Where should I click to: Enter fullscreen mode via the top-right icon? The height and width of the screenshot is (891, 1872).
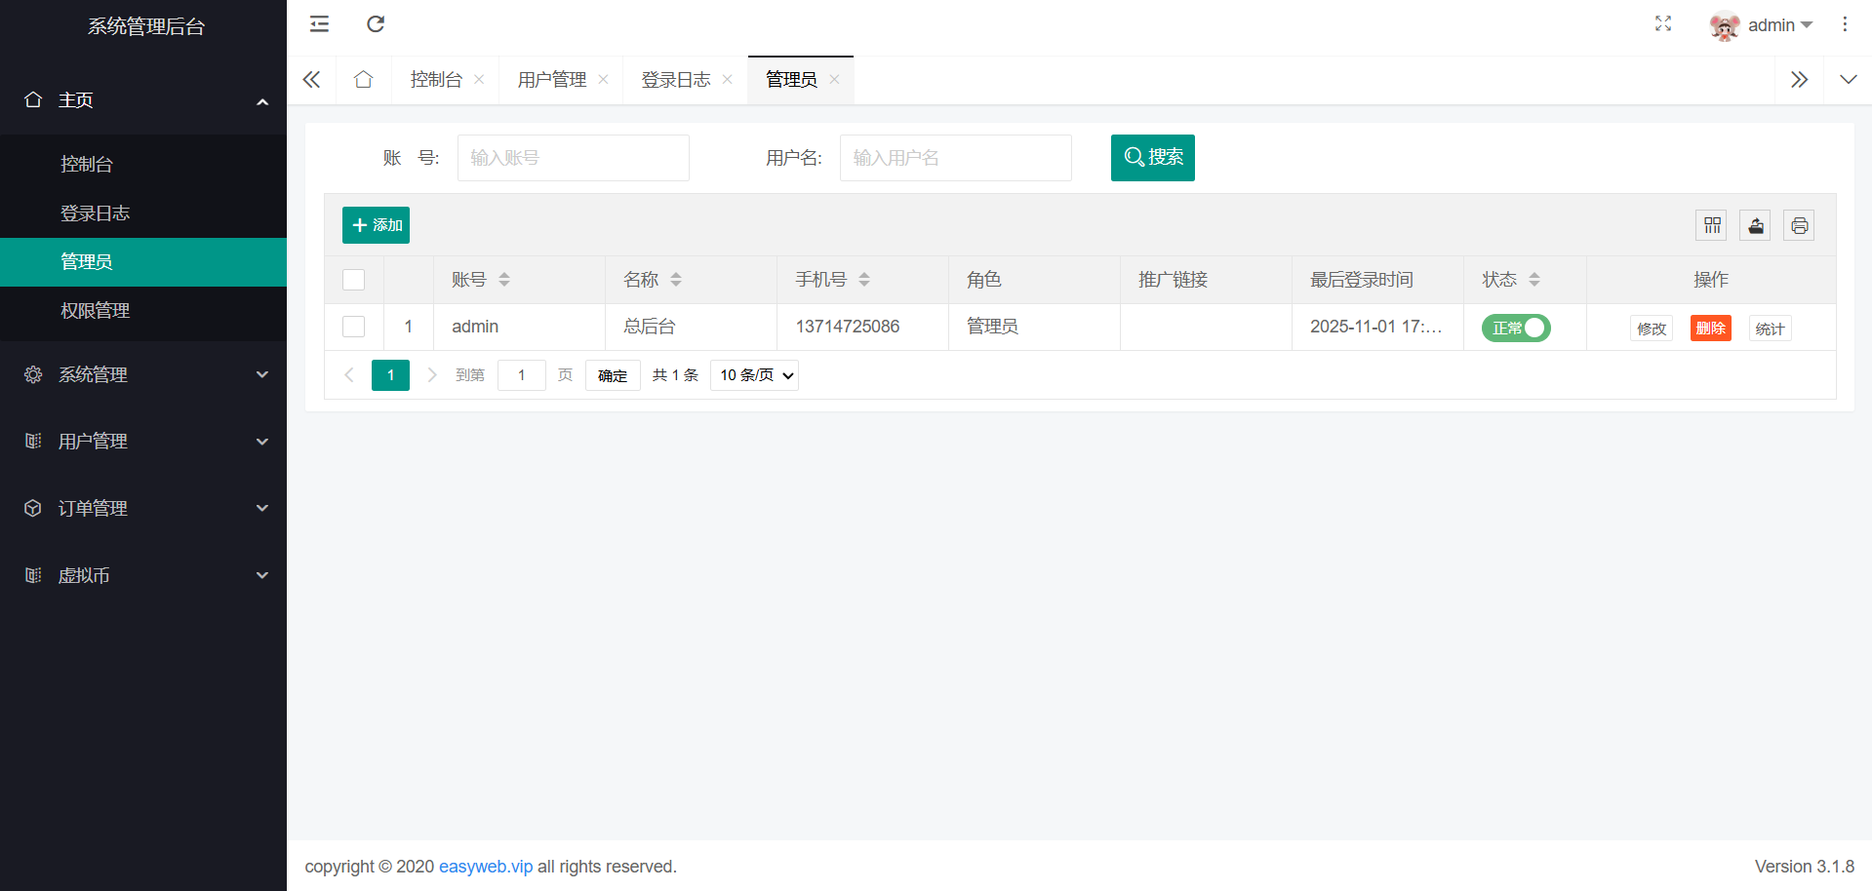coord(1663,24)
